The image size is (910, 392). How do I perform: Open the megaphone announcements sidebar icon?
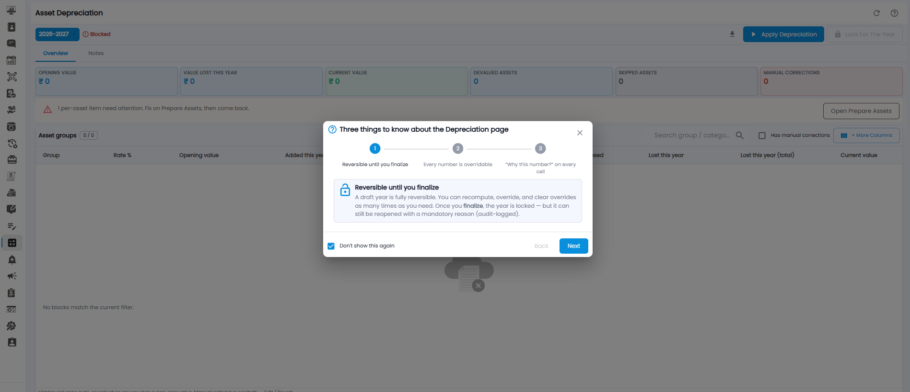coord(12,276)
